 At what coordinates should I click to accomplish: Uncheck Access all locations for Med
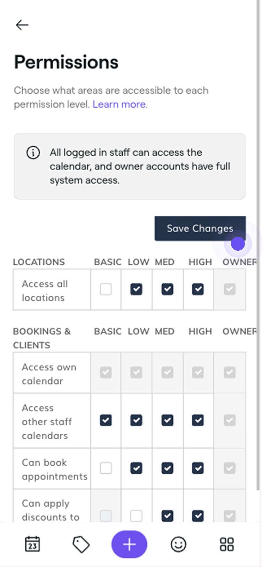click(x=167, y=289)
